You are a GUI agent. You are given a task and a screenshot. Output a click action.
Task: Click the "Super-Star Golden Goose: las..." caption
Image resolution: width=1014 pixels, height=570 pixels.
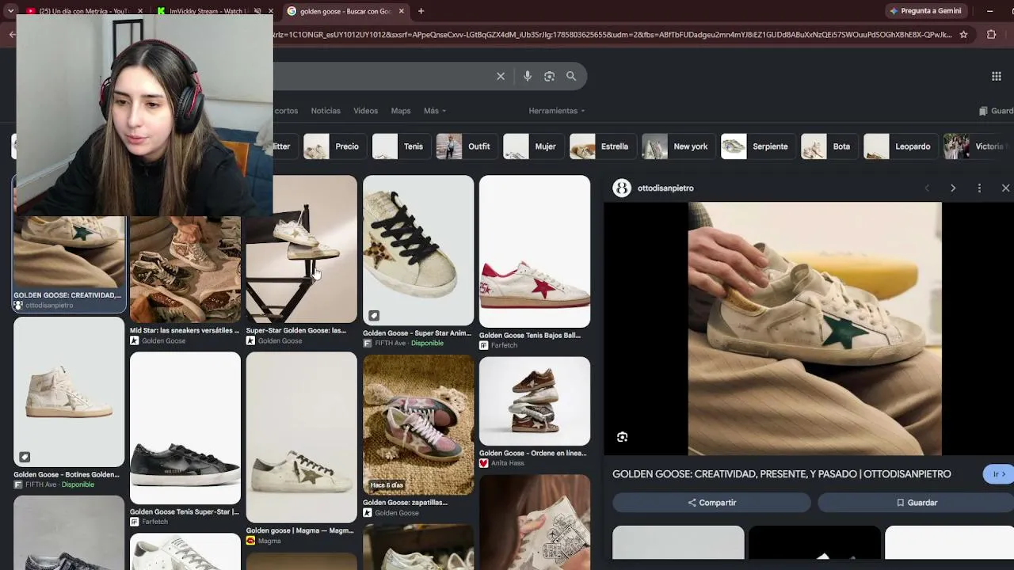pyautogui.click(x=296, y=331)
